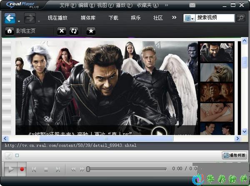This screenshot has height=186, width=250.
Task: Switch to the 娱乐 tab
Action: 136,18
